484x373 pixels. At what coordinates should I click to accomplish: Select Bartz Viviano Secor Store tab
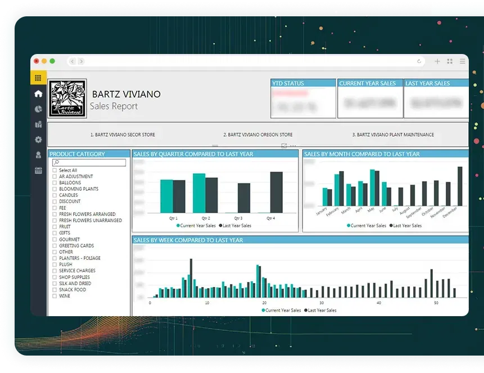[x=123, y=135]
